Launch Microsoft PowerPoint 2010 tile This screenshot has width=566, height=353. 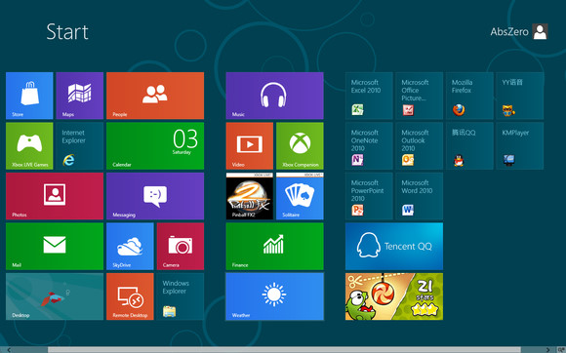pyautogui.click(x=369, y=196)
